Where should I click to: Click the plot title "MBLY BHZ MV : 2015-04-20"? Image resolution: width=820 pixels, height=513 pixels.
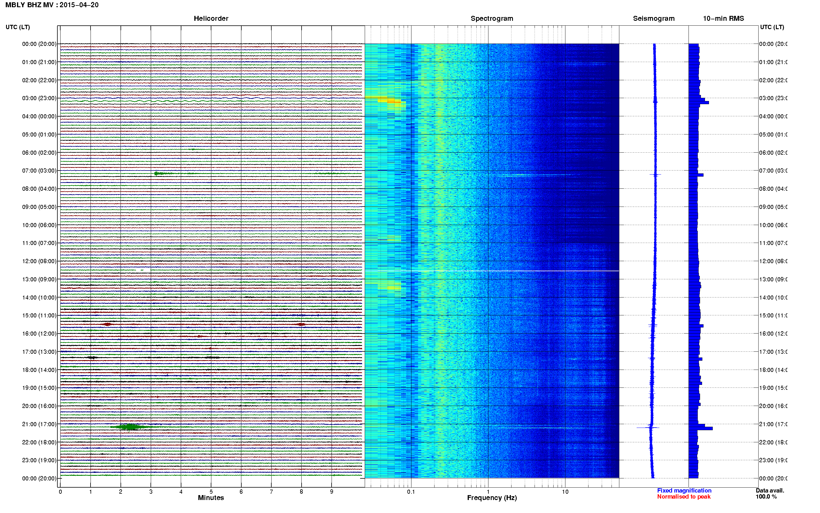52,5
